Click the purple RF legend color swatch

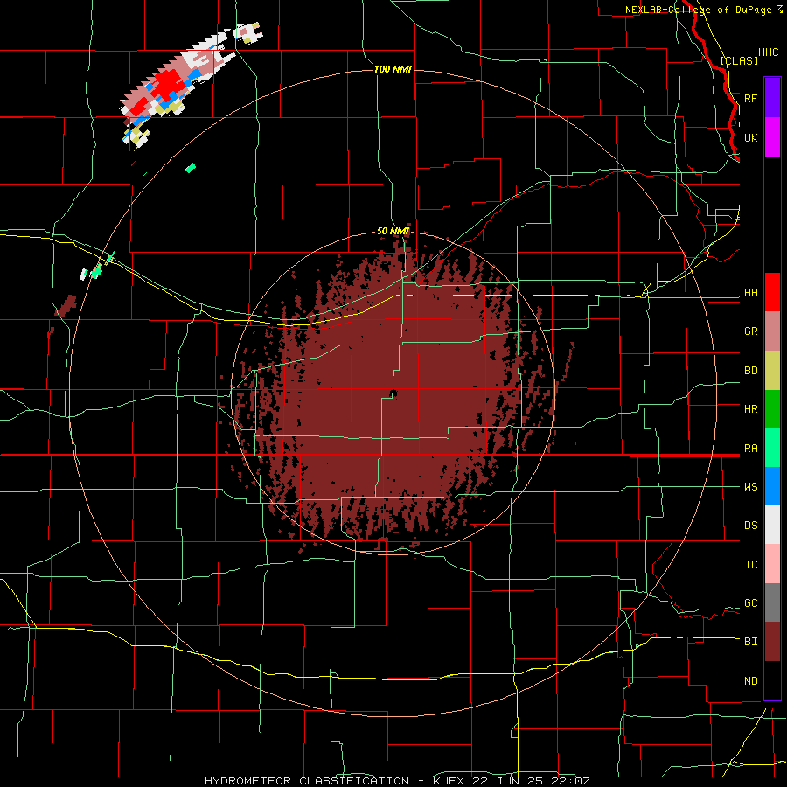click(772, 98)
